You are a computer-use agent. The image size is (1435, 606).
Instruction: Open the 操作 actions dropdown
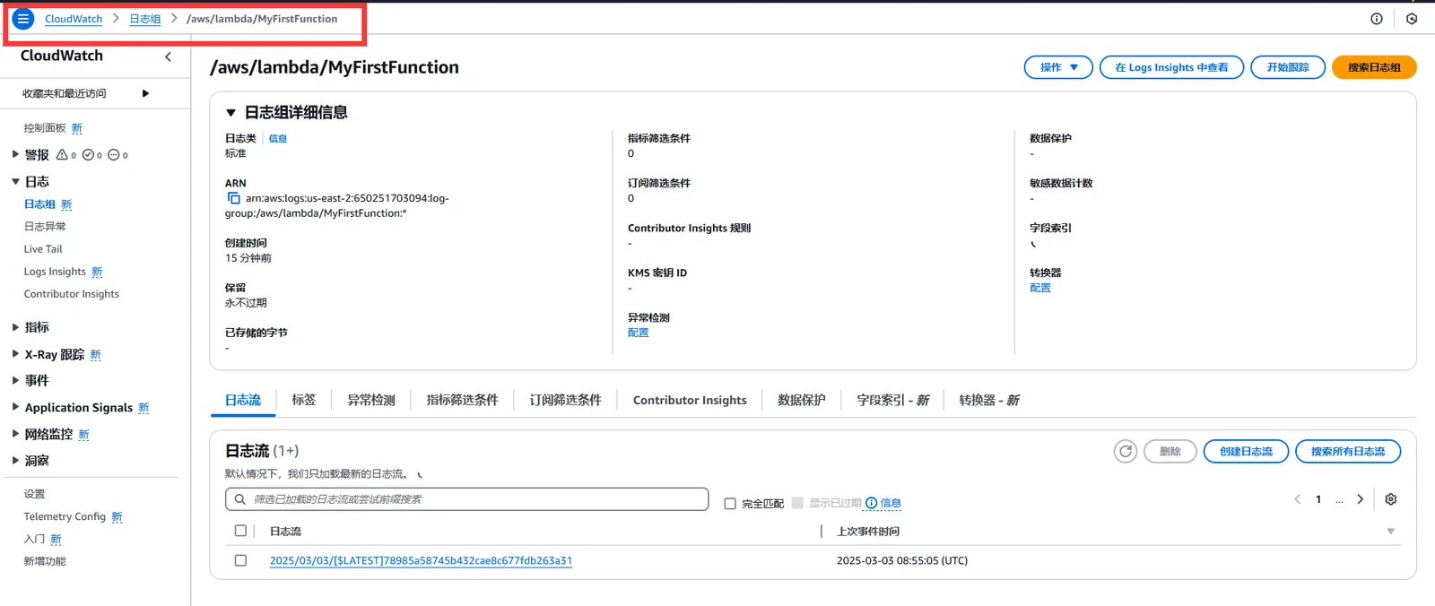point(1058,67)
